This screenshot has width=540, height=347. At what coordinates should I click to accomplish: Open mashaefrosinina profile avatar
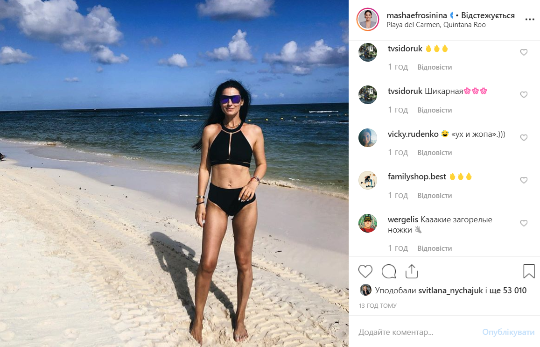point(368,19)
